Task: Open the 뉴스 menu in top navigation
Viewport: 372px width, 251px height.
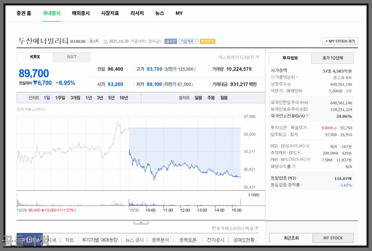Action: point(160,13)
